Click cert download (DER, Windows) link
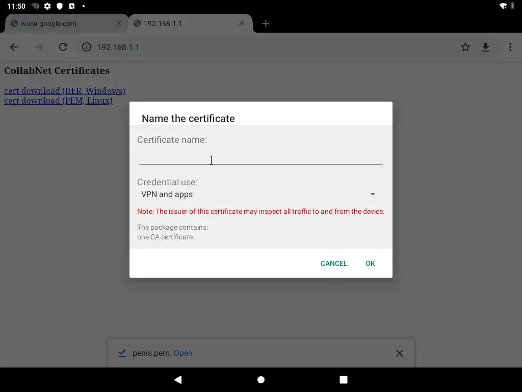Viewport: 522px width, 392px height. [x=65, y=91]
